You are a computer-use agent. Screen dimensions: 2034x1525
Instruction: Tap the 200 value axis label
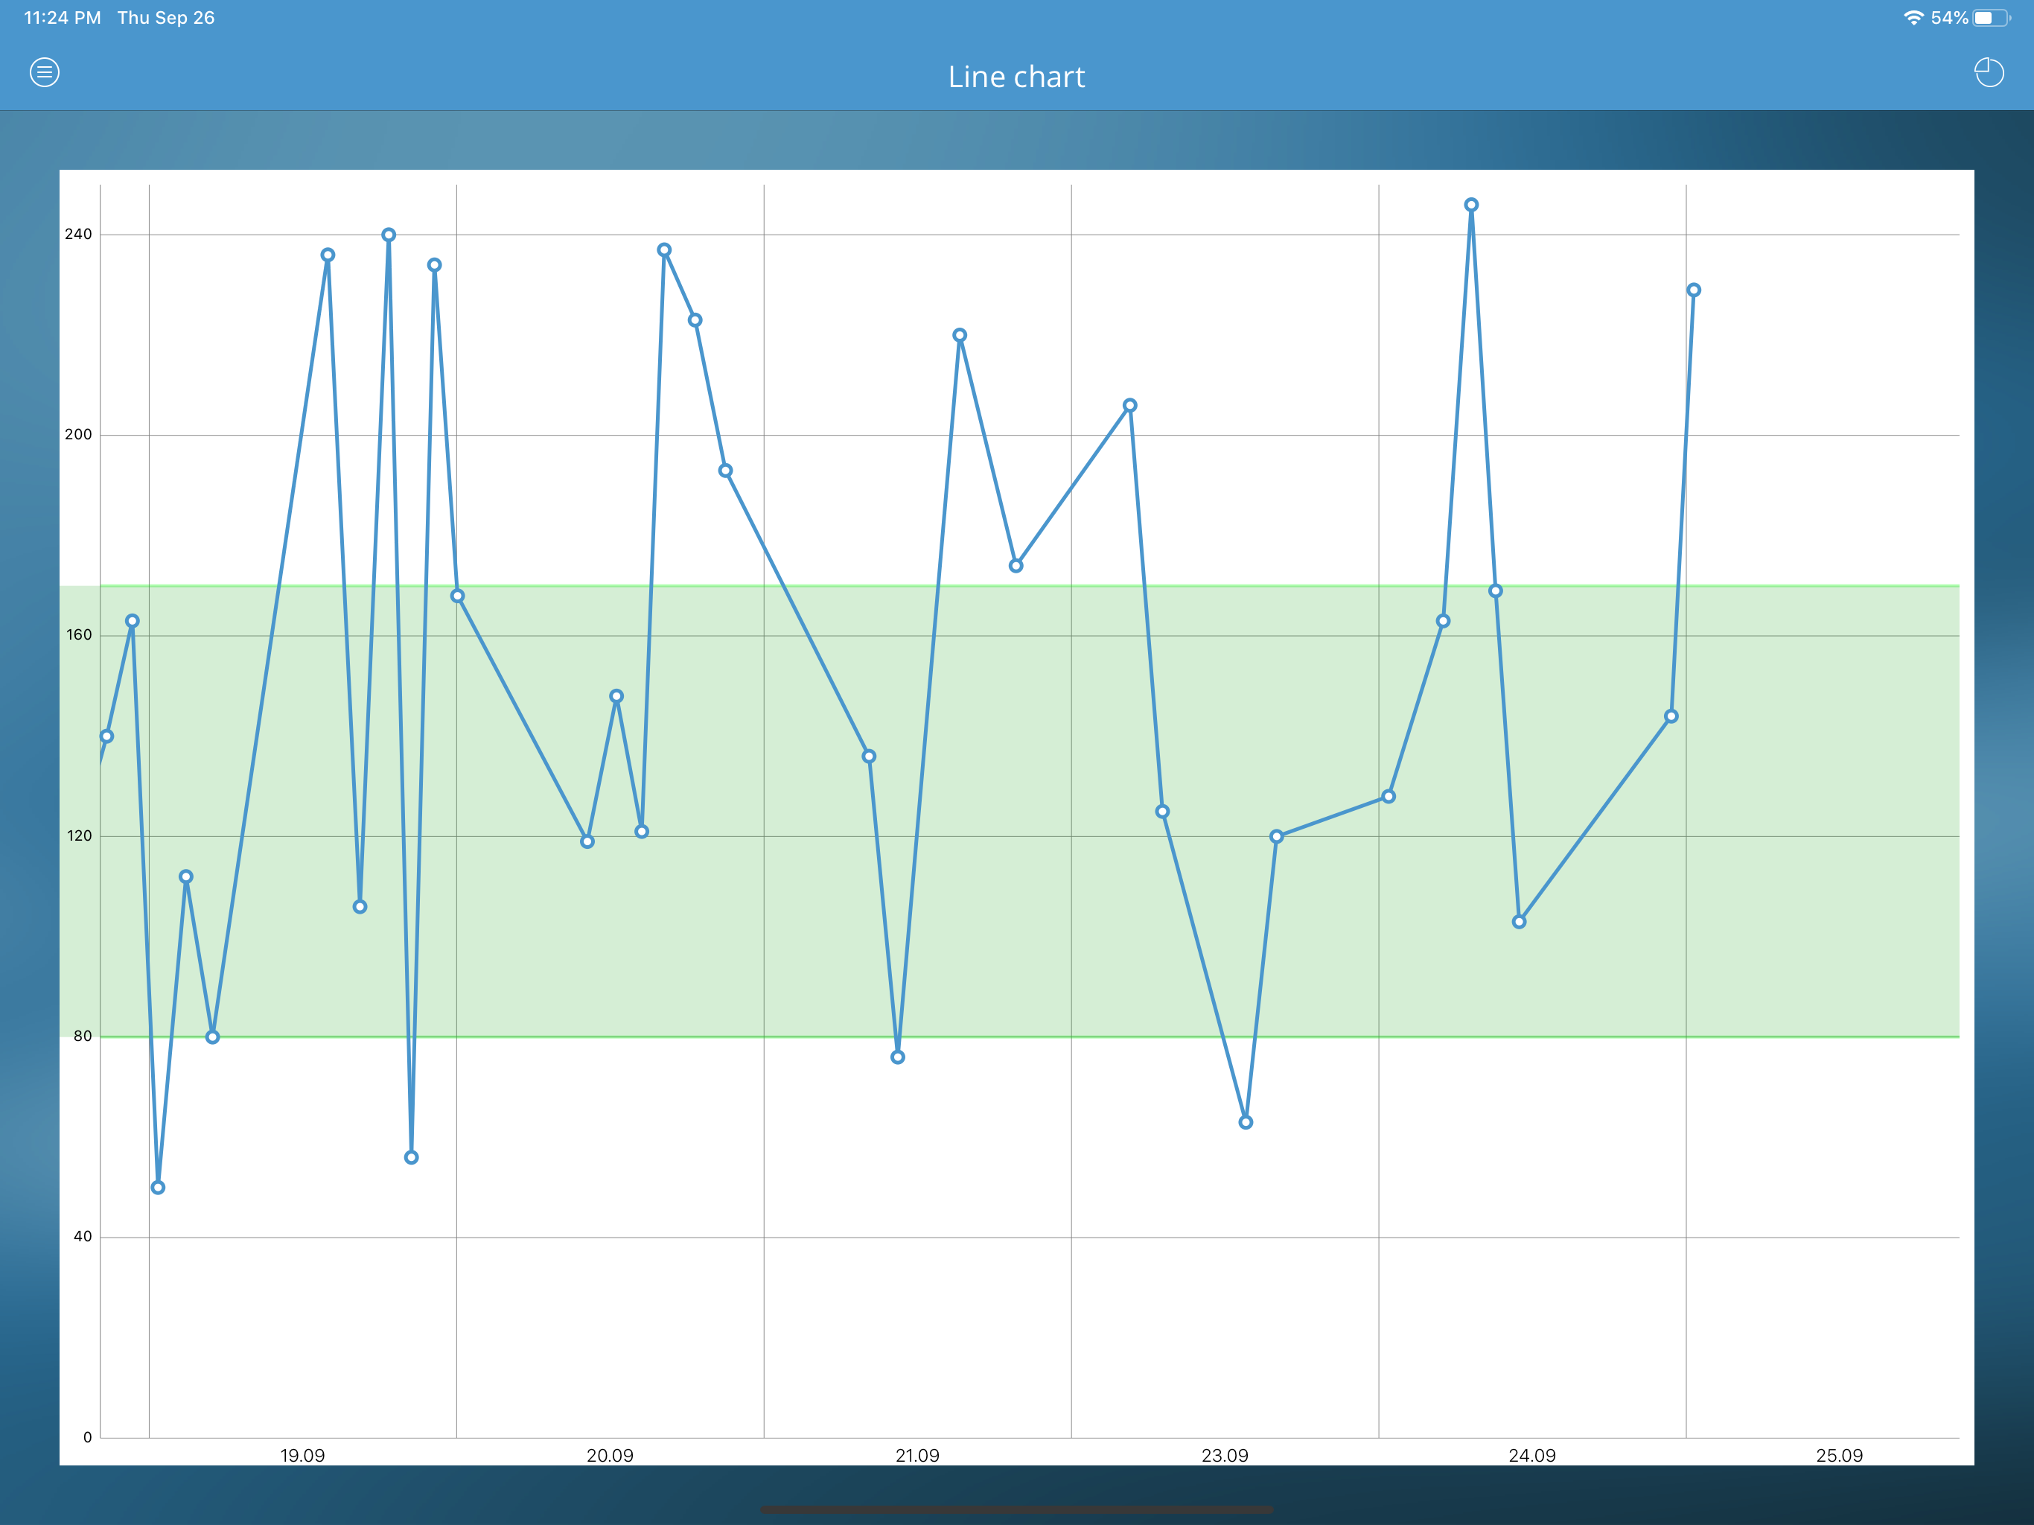point(78,434)
